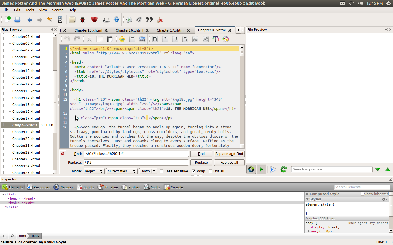393x245 pixels.
Task: Uncheck the Wrap checkbox
Action: tap(194, 171)
